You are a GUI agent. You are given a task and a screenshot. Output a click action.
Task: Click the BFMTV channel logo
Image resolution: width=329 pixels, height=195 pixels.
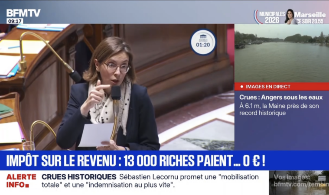pos(23,13)
